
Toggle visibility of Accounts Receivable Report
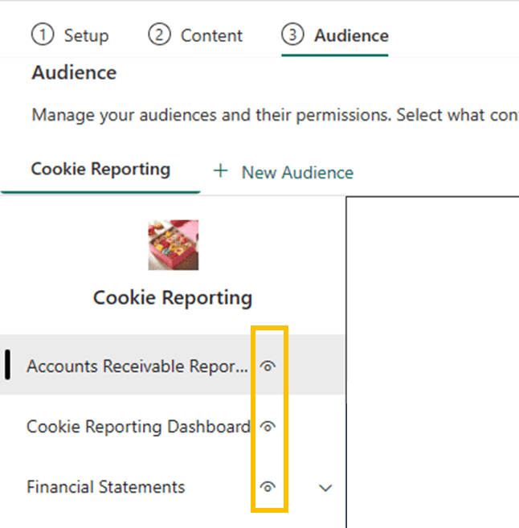[x=268, y=366]
